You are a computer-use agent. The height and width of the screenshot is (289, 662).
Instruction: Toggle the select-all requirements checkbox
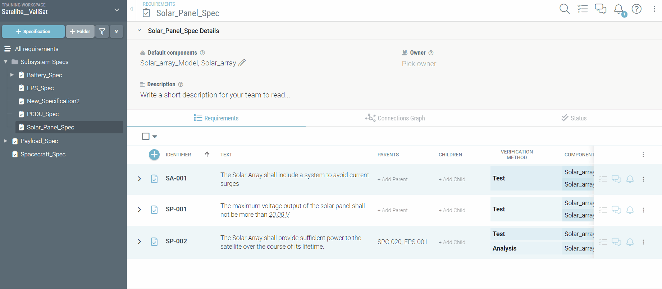(146, 137)
